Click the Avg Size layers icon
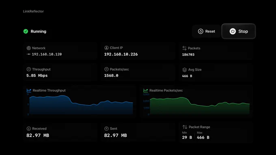 pos(184,70)
